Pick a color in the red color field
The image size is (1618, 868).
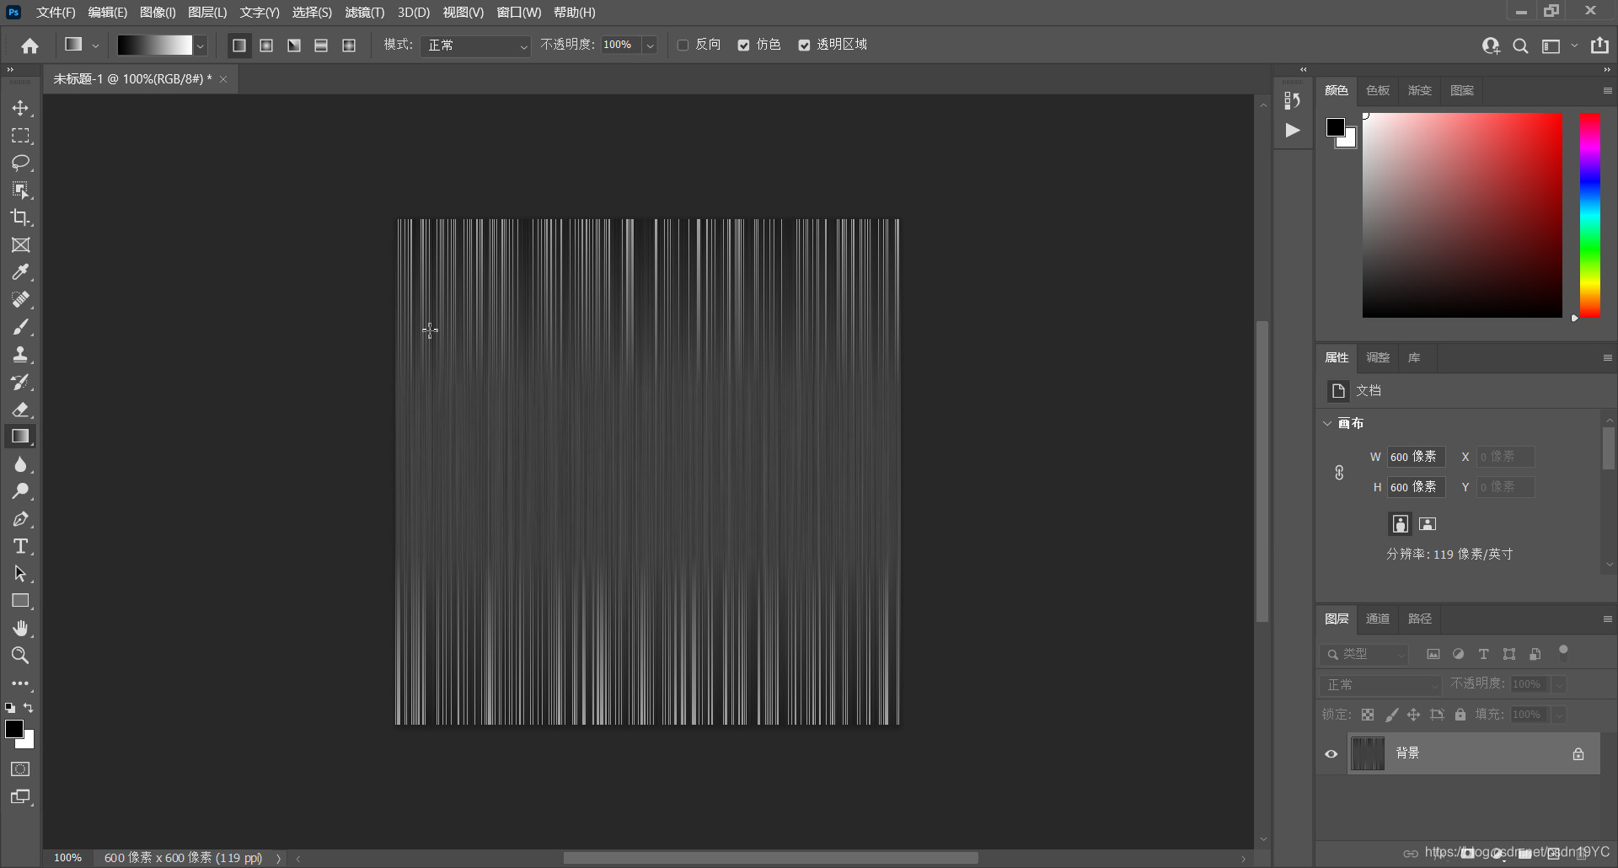pos(1462,215)
